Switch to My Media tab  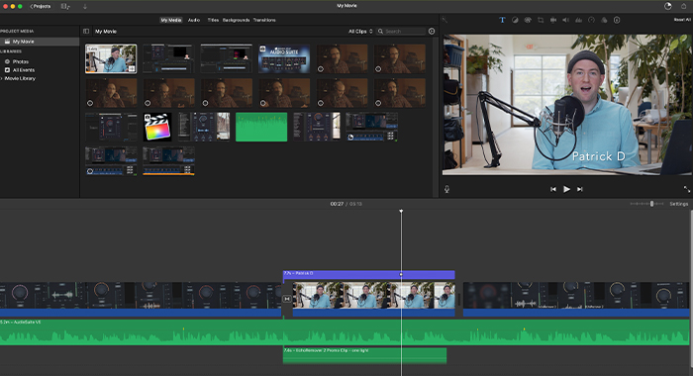pos(171,20)
